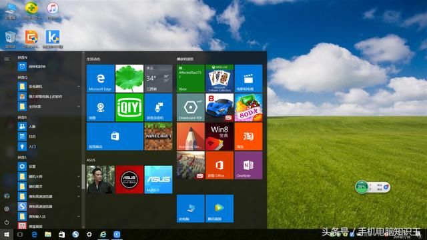Launch Candy Crush Soda tile
The image size is (427, 240).
point(248,107)
